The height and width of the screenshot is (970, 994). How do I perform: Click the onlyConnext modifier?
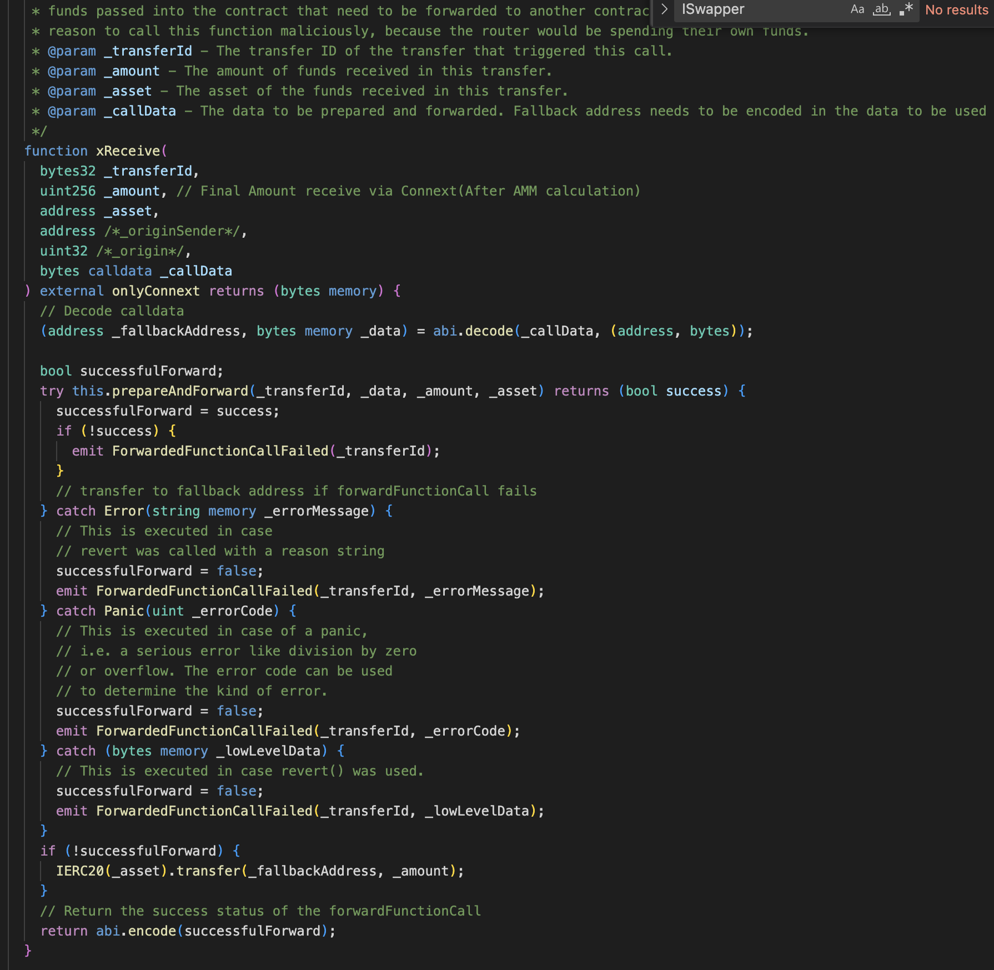155,291
